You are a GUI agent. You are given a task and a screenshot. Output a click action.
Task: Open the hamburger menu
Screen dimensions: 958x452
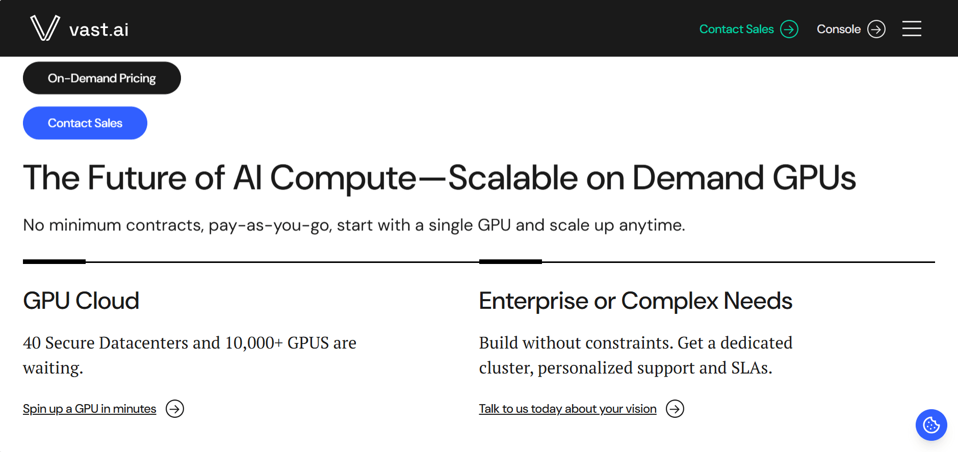coord(912,29)
